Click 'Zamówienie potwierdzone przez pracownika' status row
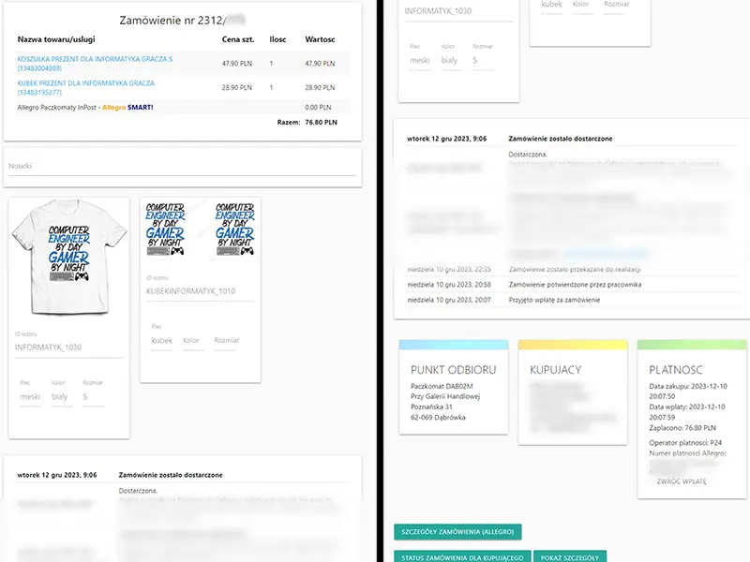 575,285
